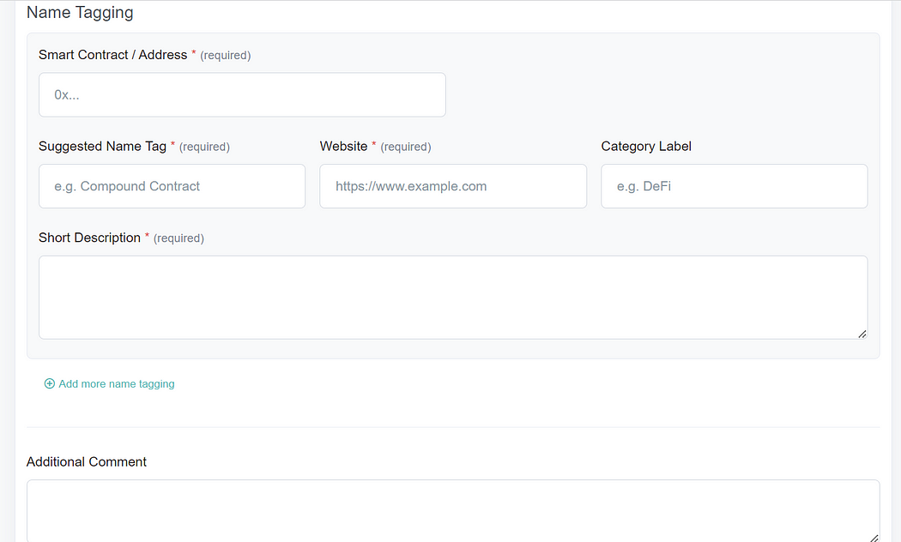Select the Website URL input box
Viewport: 901px width, 542px height.
[452, 186]
